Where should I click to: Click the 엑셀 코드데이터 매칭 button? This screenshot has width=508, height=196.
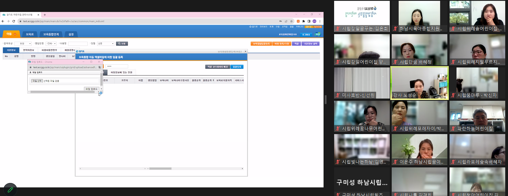pos(218,67)
